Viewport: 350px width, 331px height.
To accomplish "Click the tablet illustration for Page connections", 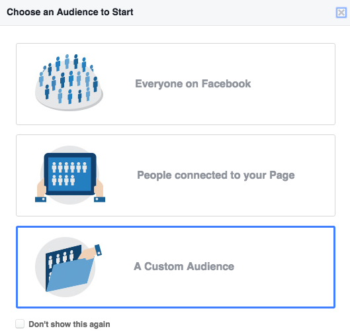I will point(70,175).
